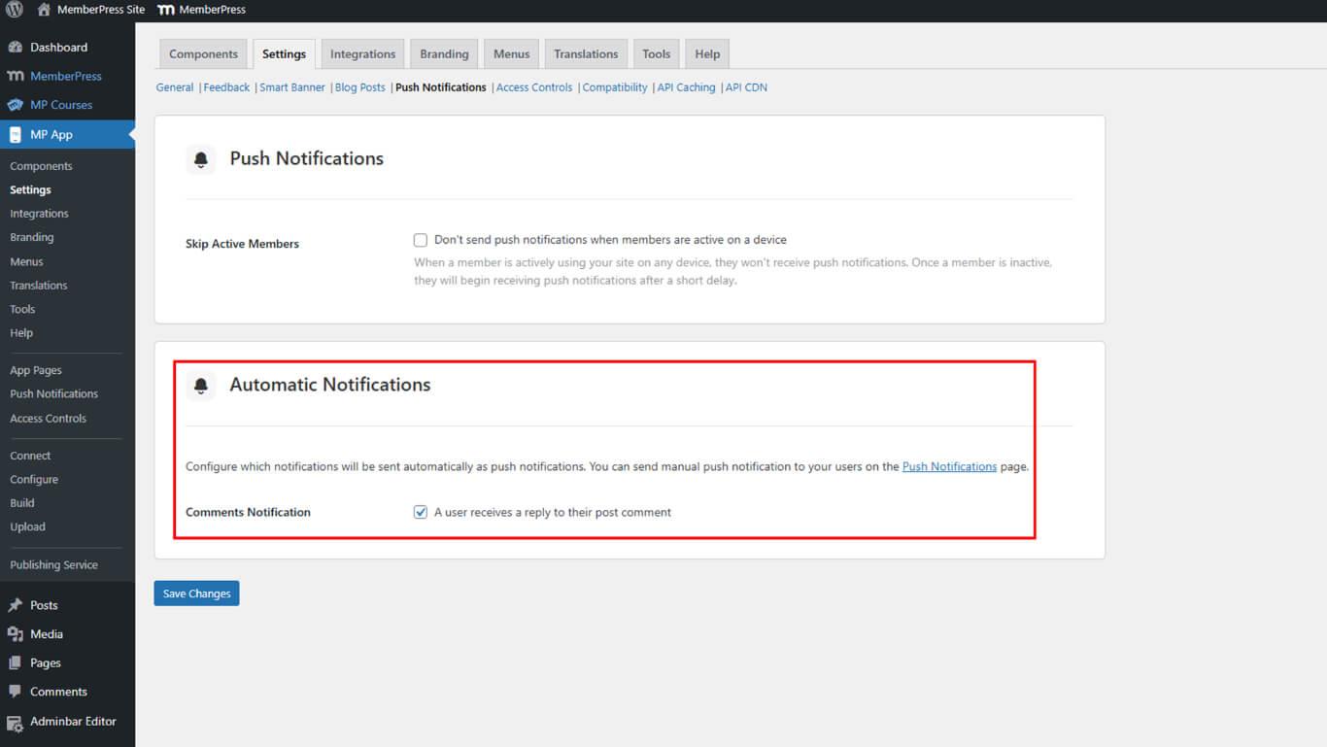Click the MemberPress logo in admin bar
Image resolution: width=1327 pixels, height=747 pixels.
pyautogui.click(x=166, y=10)
